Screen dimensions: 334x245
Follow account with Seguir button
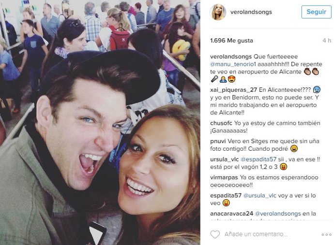(x=316, y=12)
